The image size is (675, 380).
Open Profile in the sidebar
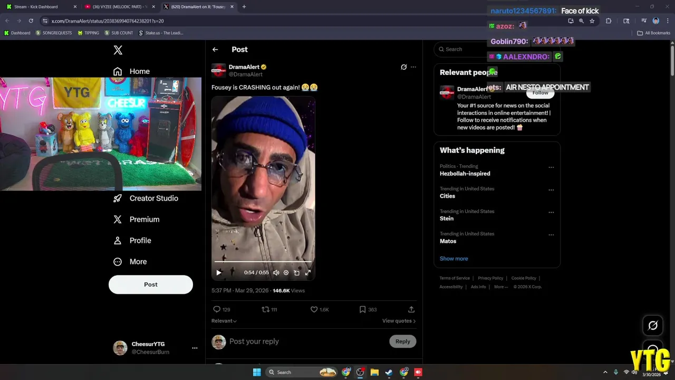coord(132,241)
